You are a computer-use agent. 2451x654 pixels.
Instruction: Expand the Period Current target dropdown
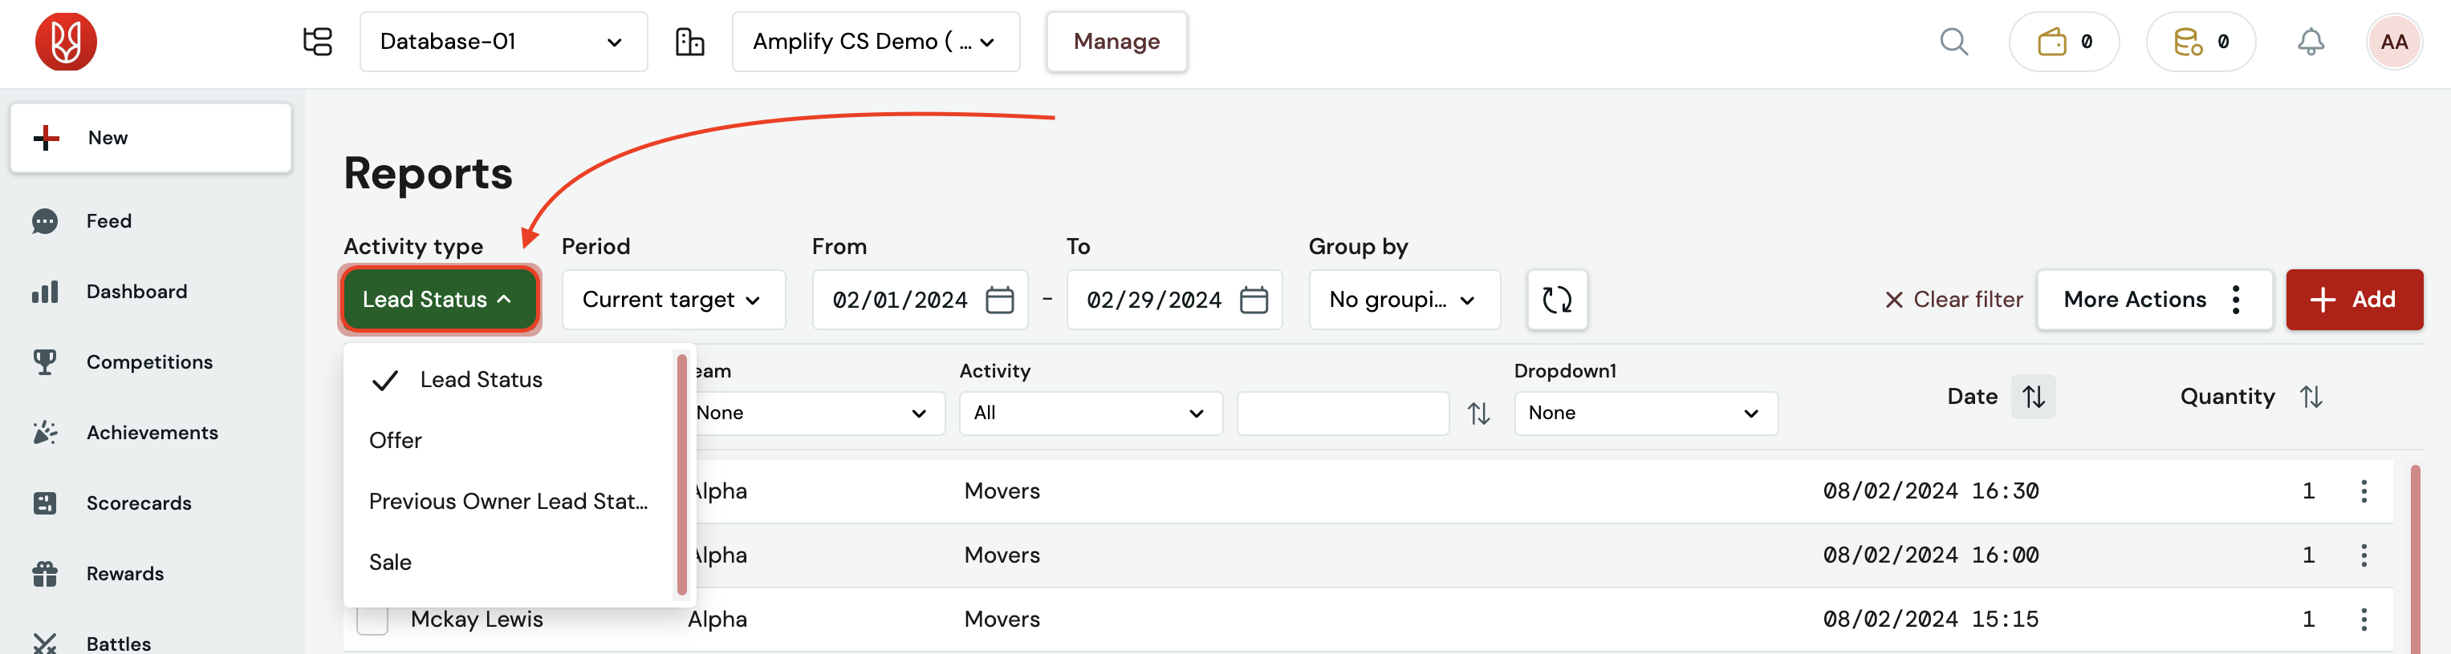(x=673, y=301)
